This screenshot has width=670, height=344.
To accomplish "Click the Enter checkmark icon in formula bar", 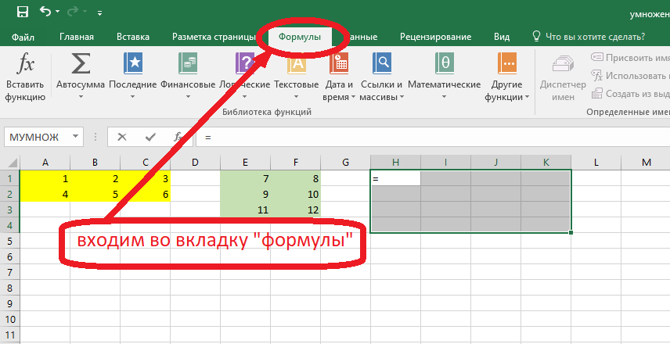I will tap(150, 137).
